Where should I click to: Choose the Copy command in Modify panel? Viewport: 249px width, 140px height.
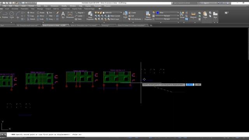(31, 16)
